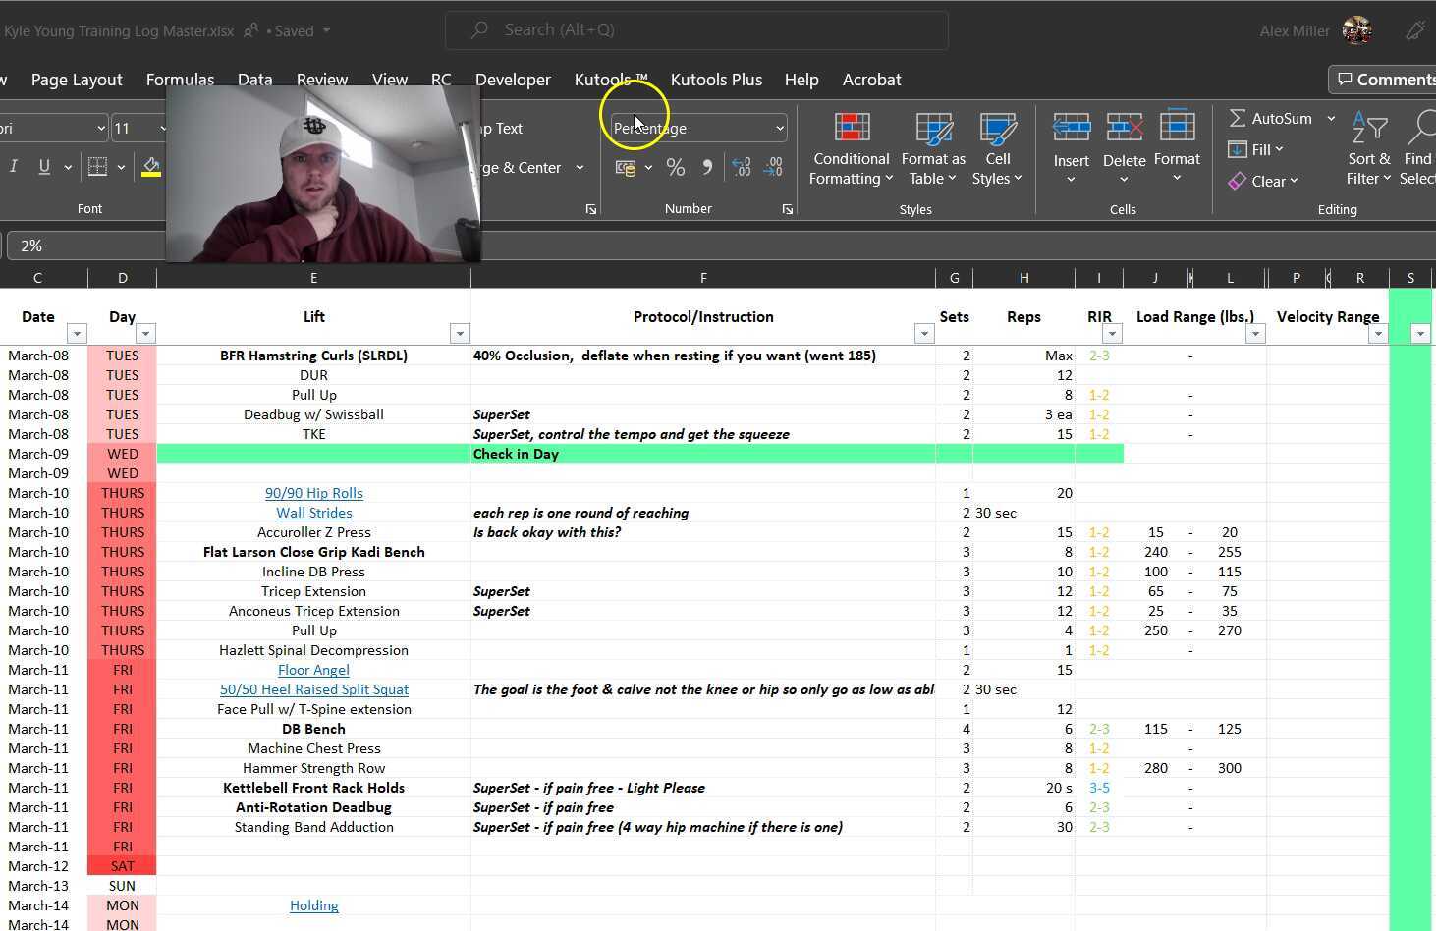The height and width of the screenshot is (931, 1436).
Task: Click the Decrease Decimal icon
Action: point(774,168)
